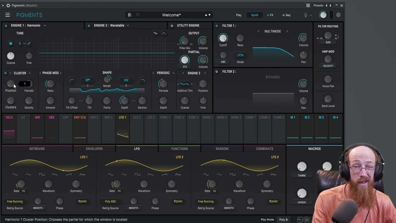Toggle the Utility Engine power button

click(x=172, y=26)
